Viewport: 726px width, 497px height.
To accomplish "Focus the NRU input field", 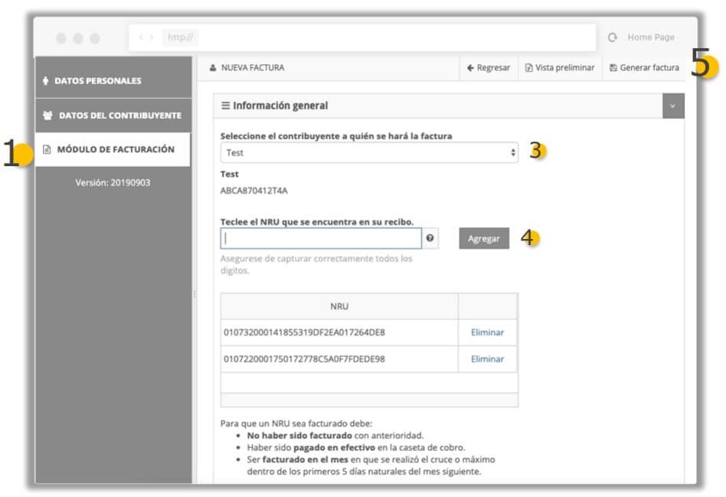I will tap(321, 238).
